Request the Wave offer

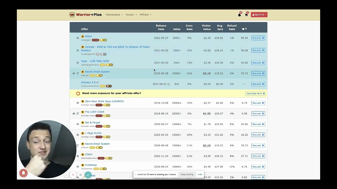258,38
